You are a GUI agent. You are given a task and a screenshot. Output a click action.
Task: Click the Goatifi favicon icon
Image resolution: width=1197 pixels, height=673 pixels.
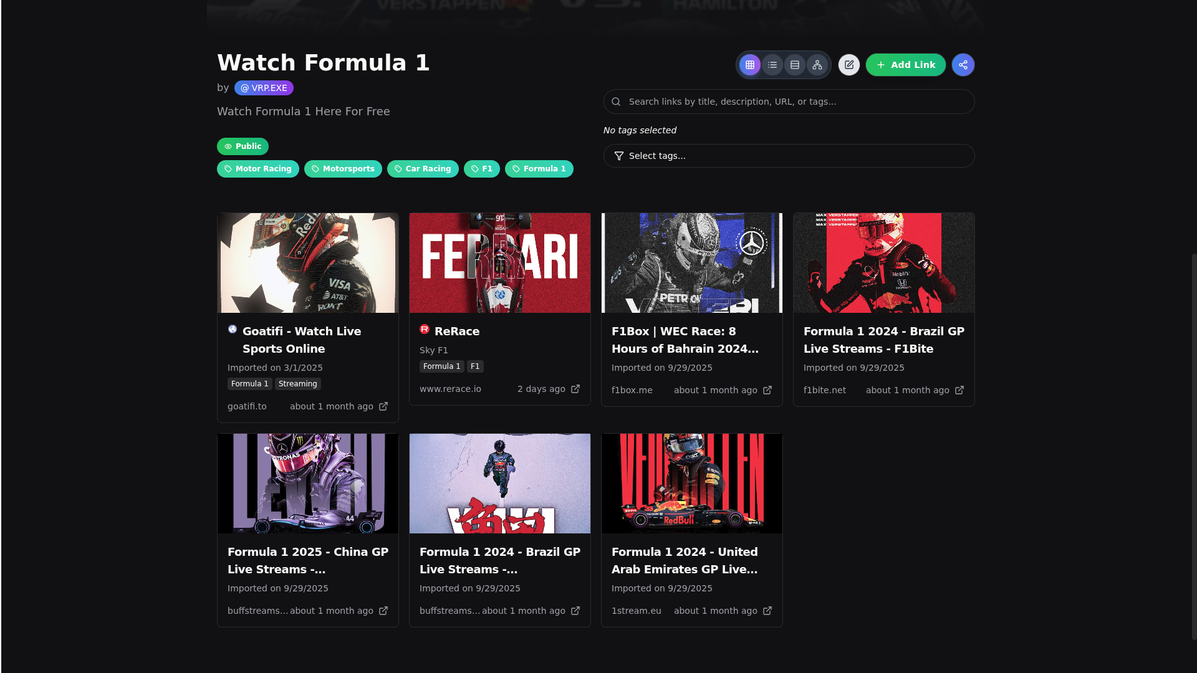233,329
